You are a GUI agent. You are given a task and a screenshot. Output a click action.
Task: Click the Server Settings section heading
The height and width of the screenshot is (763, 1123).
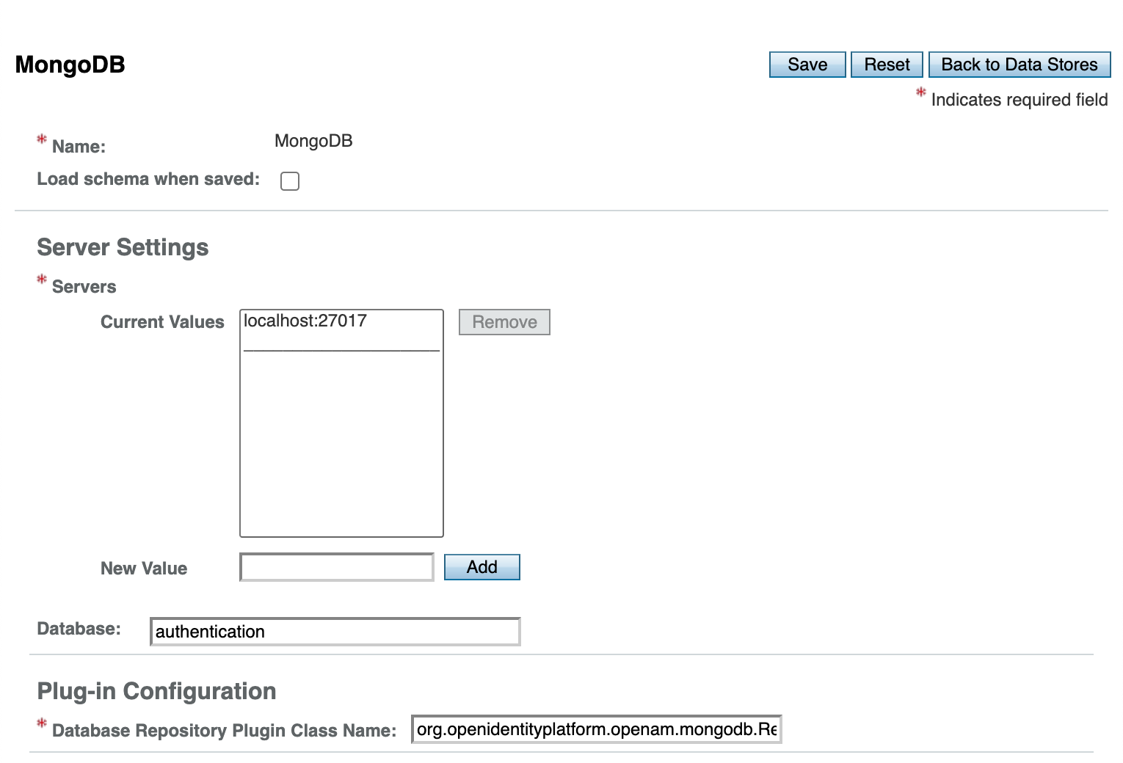click(123, 247)
